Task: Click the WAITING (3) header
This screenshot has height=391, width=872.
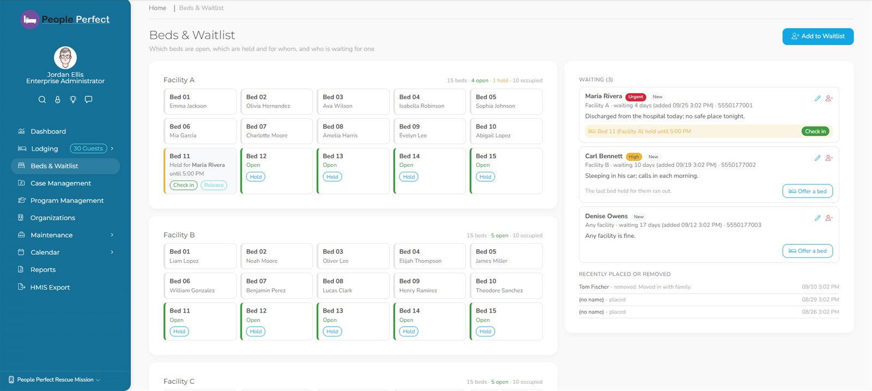Action: (x=596, y=80)
